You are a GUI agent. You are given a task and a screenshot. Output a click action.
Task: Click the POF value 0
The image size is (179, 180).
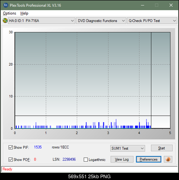pyautogui.click(x=35, y=160)
